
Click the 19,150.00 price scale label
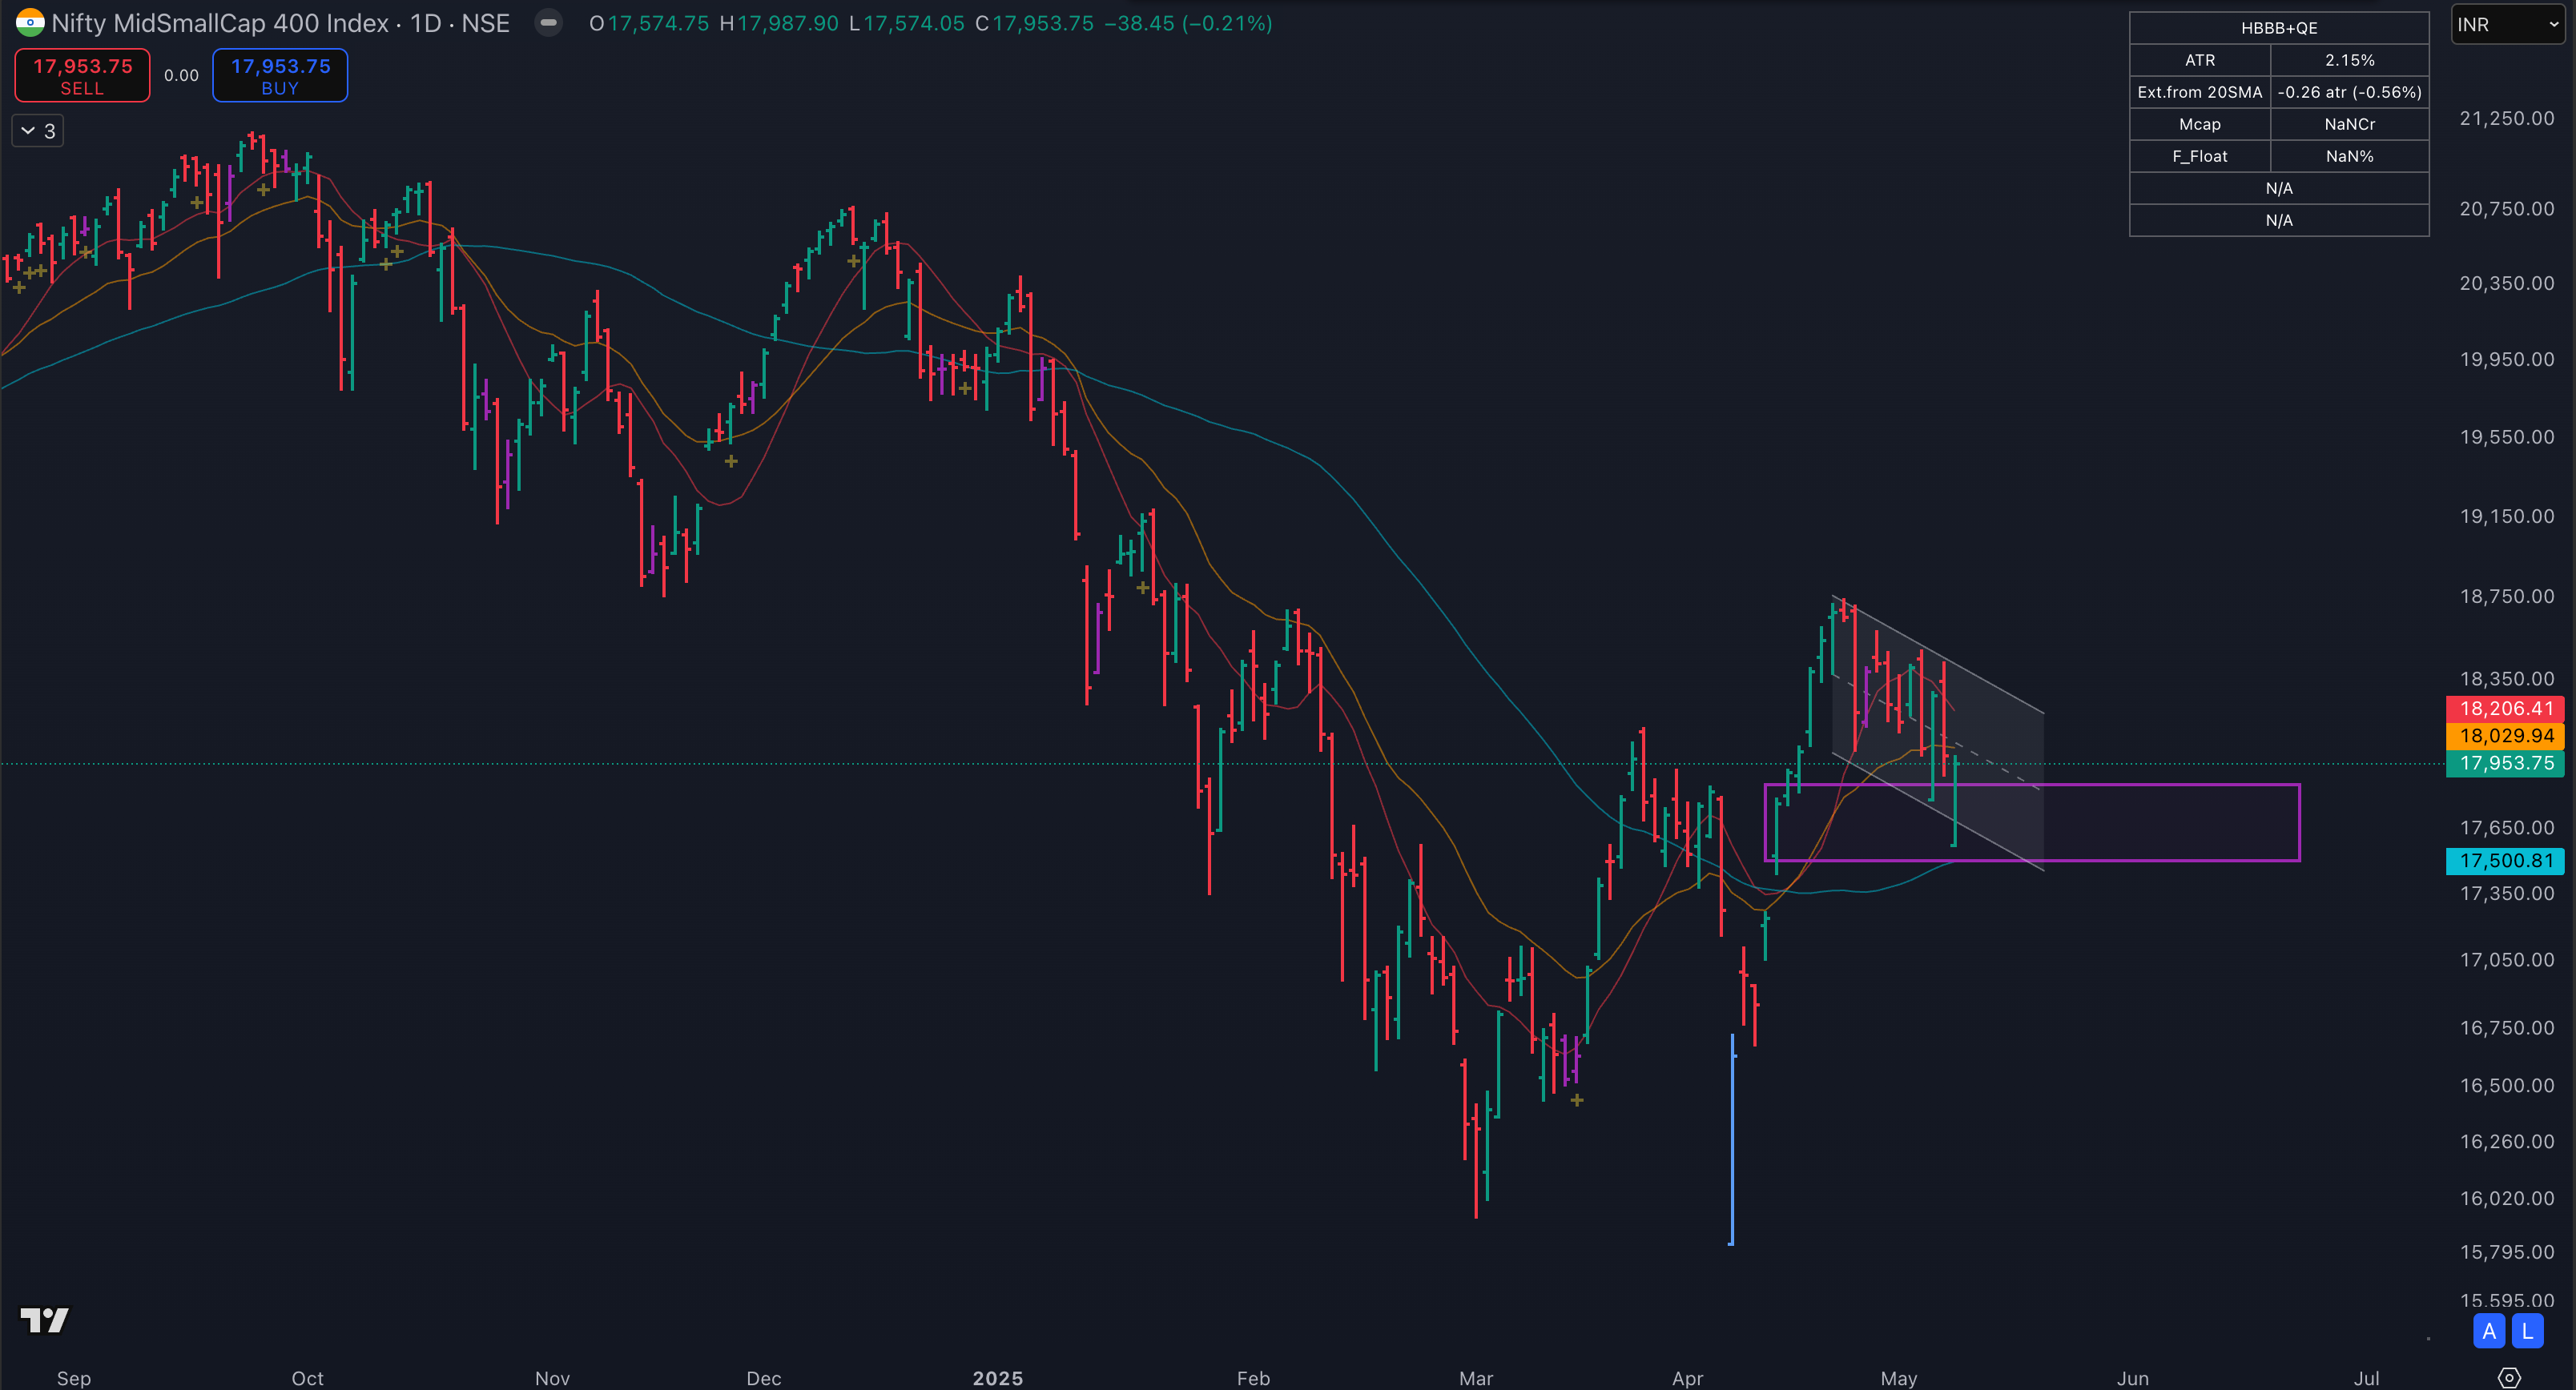tap(2506, 516)
